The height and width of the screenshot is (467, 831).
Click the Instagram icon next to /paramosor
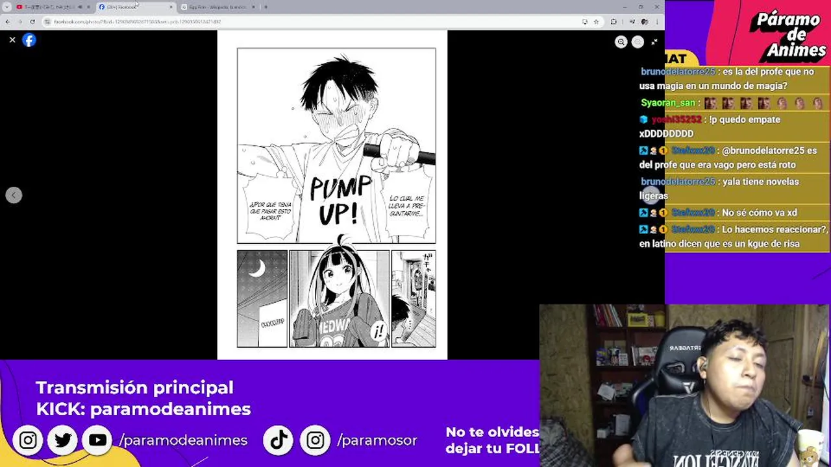(316, 440)
